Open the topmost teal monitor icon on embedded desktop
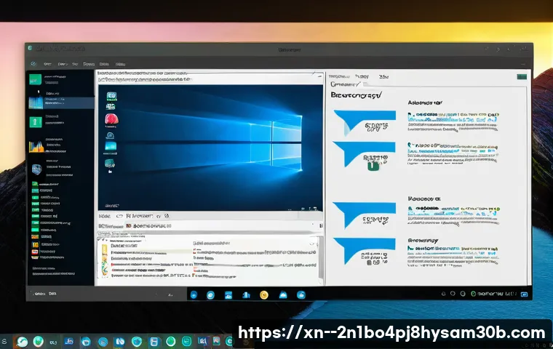Screen dimensions: 553x349 [x=111, y=96]
